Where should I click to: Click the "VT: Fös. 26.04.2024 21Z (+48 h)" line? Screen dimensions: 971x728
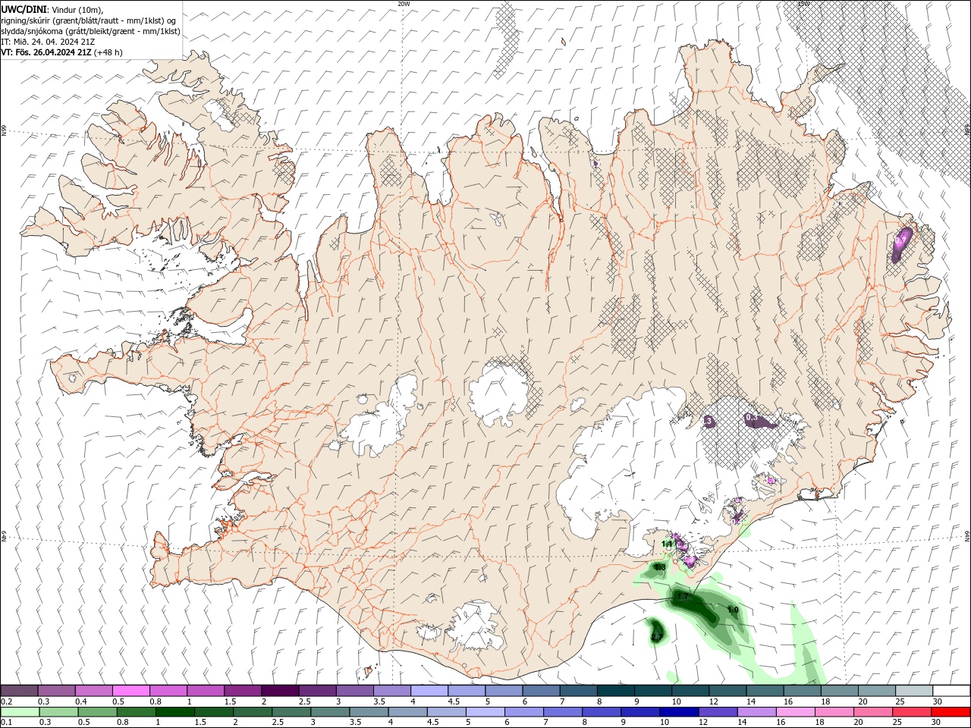tap(62, 52)
